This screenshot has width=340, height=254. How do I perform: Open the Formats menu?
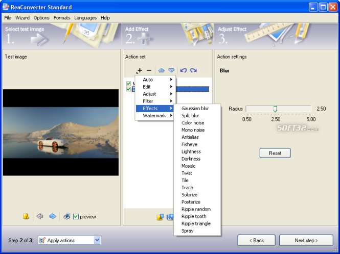[x=62, y=18]
